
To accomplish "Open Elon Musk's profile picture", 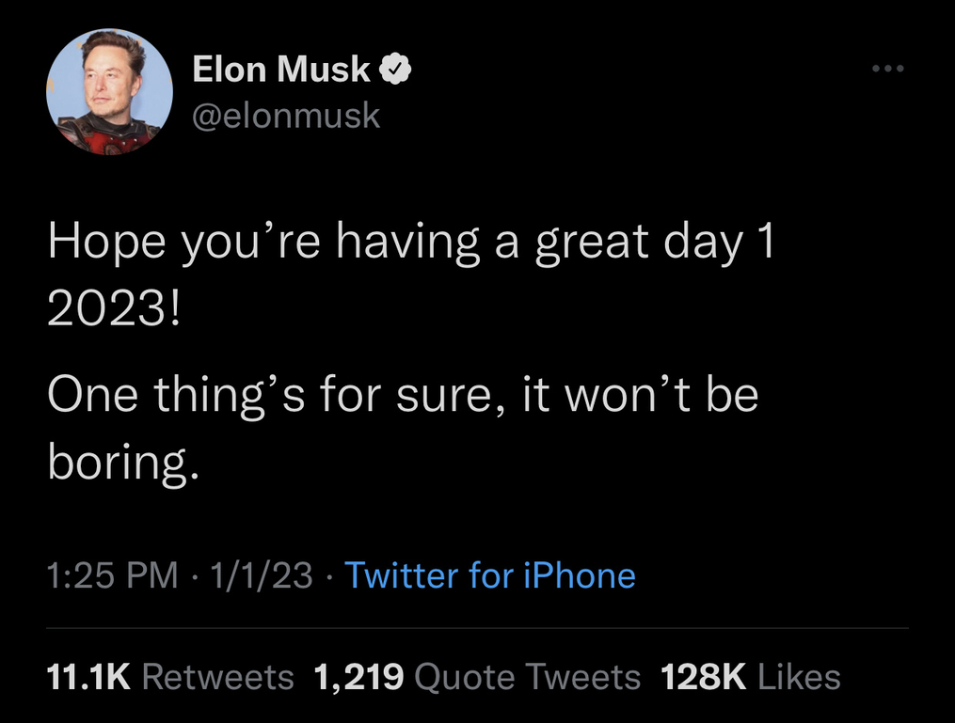I will [110, 91].
